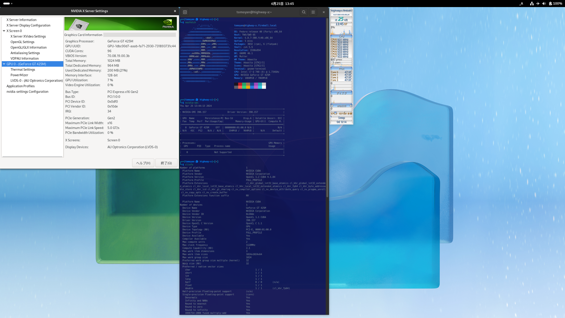
Task: Click the battery 100% indicator
Action: tap(555, 4)
